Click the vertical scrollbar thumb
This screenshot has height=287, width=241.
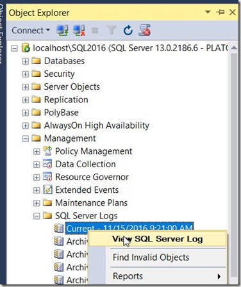click(234, 165)
